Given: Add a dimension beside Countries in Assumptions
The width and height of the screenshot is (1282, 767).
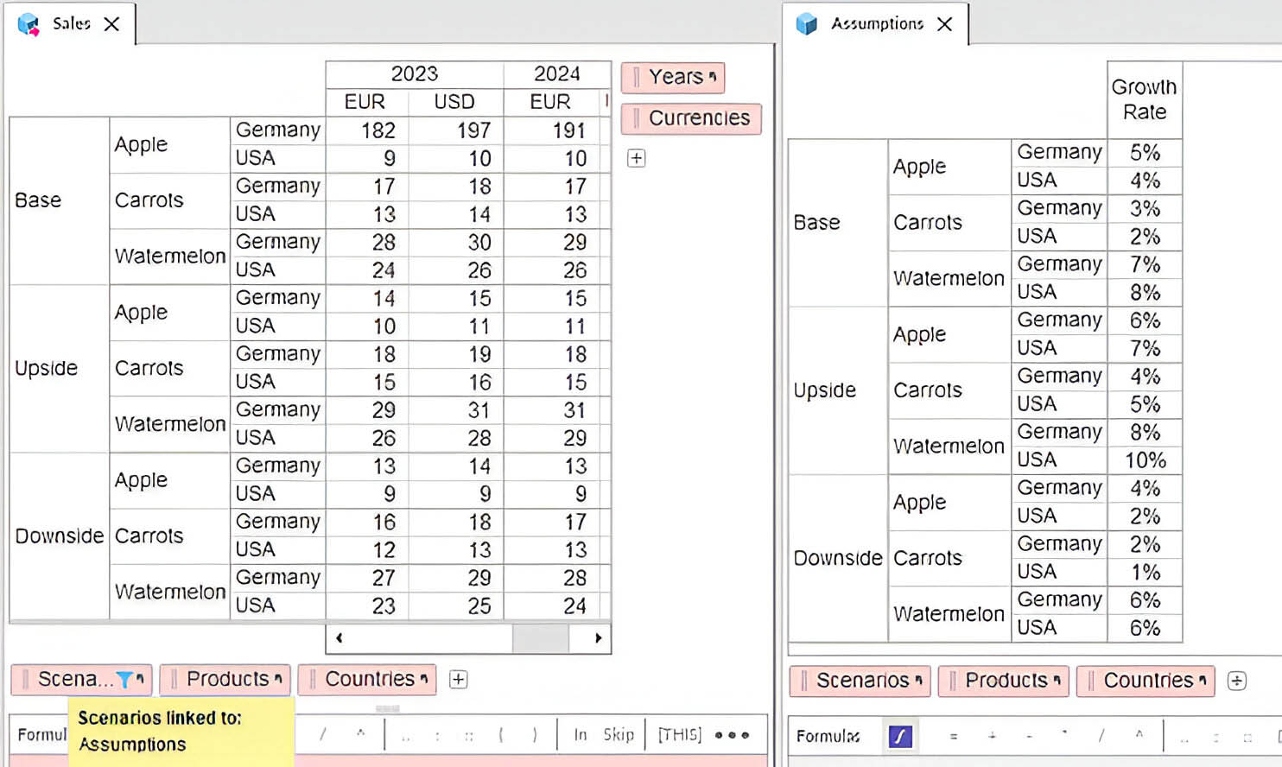Looking at the screenshot, I should [x=1236, y=681].
